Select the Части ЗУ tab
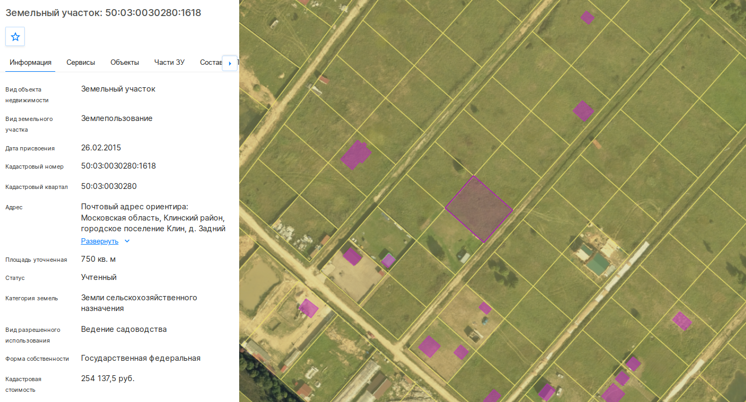The image size is (746, 402). 169,63
